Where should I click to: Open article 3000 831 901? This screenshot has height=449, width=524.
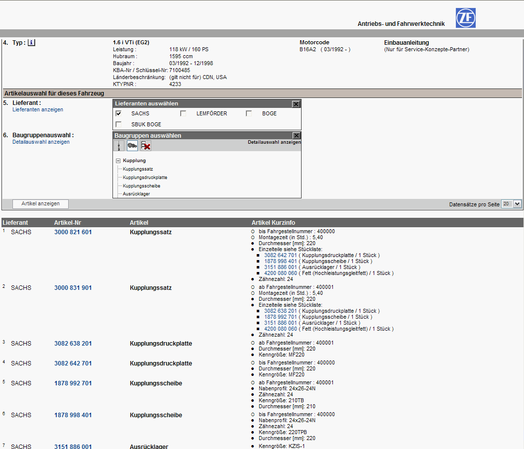coord(73,288)
